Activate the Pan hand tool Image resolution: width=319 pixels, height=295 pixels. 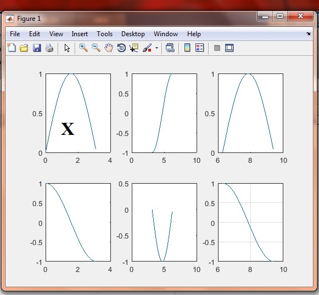(x=109, y=48)
